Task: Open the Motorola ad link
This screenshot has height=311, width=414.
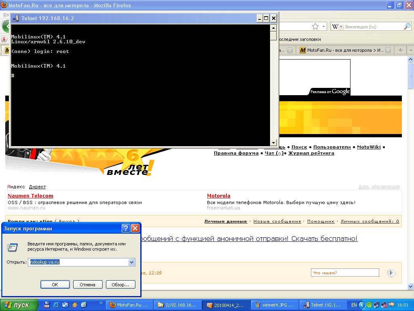Action: 219,196
